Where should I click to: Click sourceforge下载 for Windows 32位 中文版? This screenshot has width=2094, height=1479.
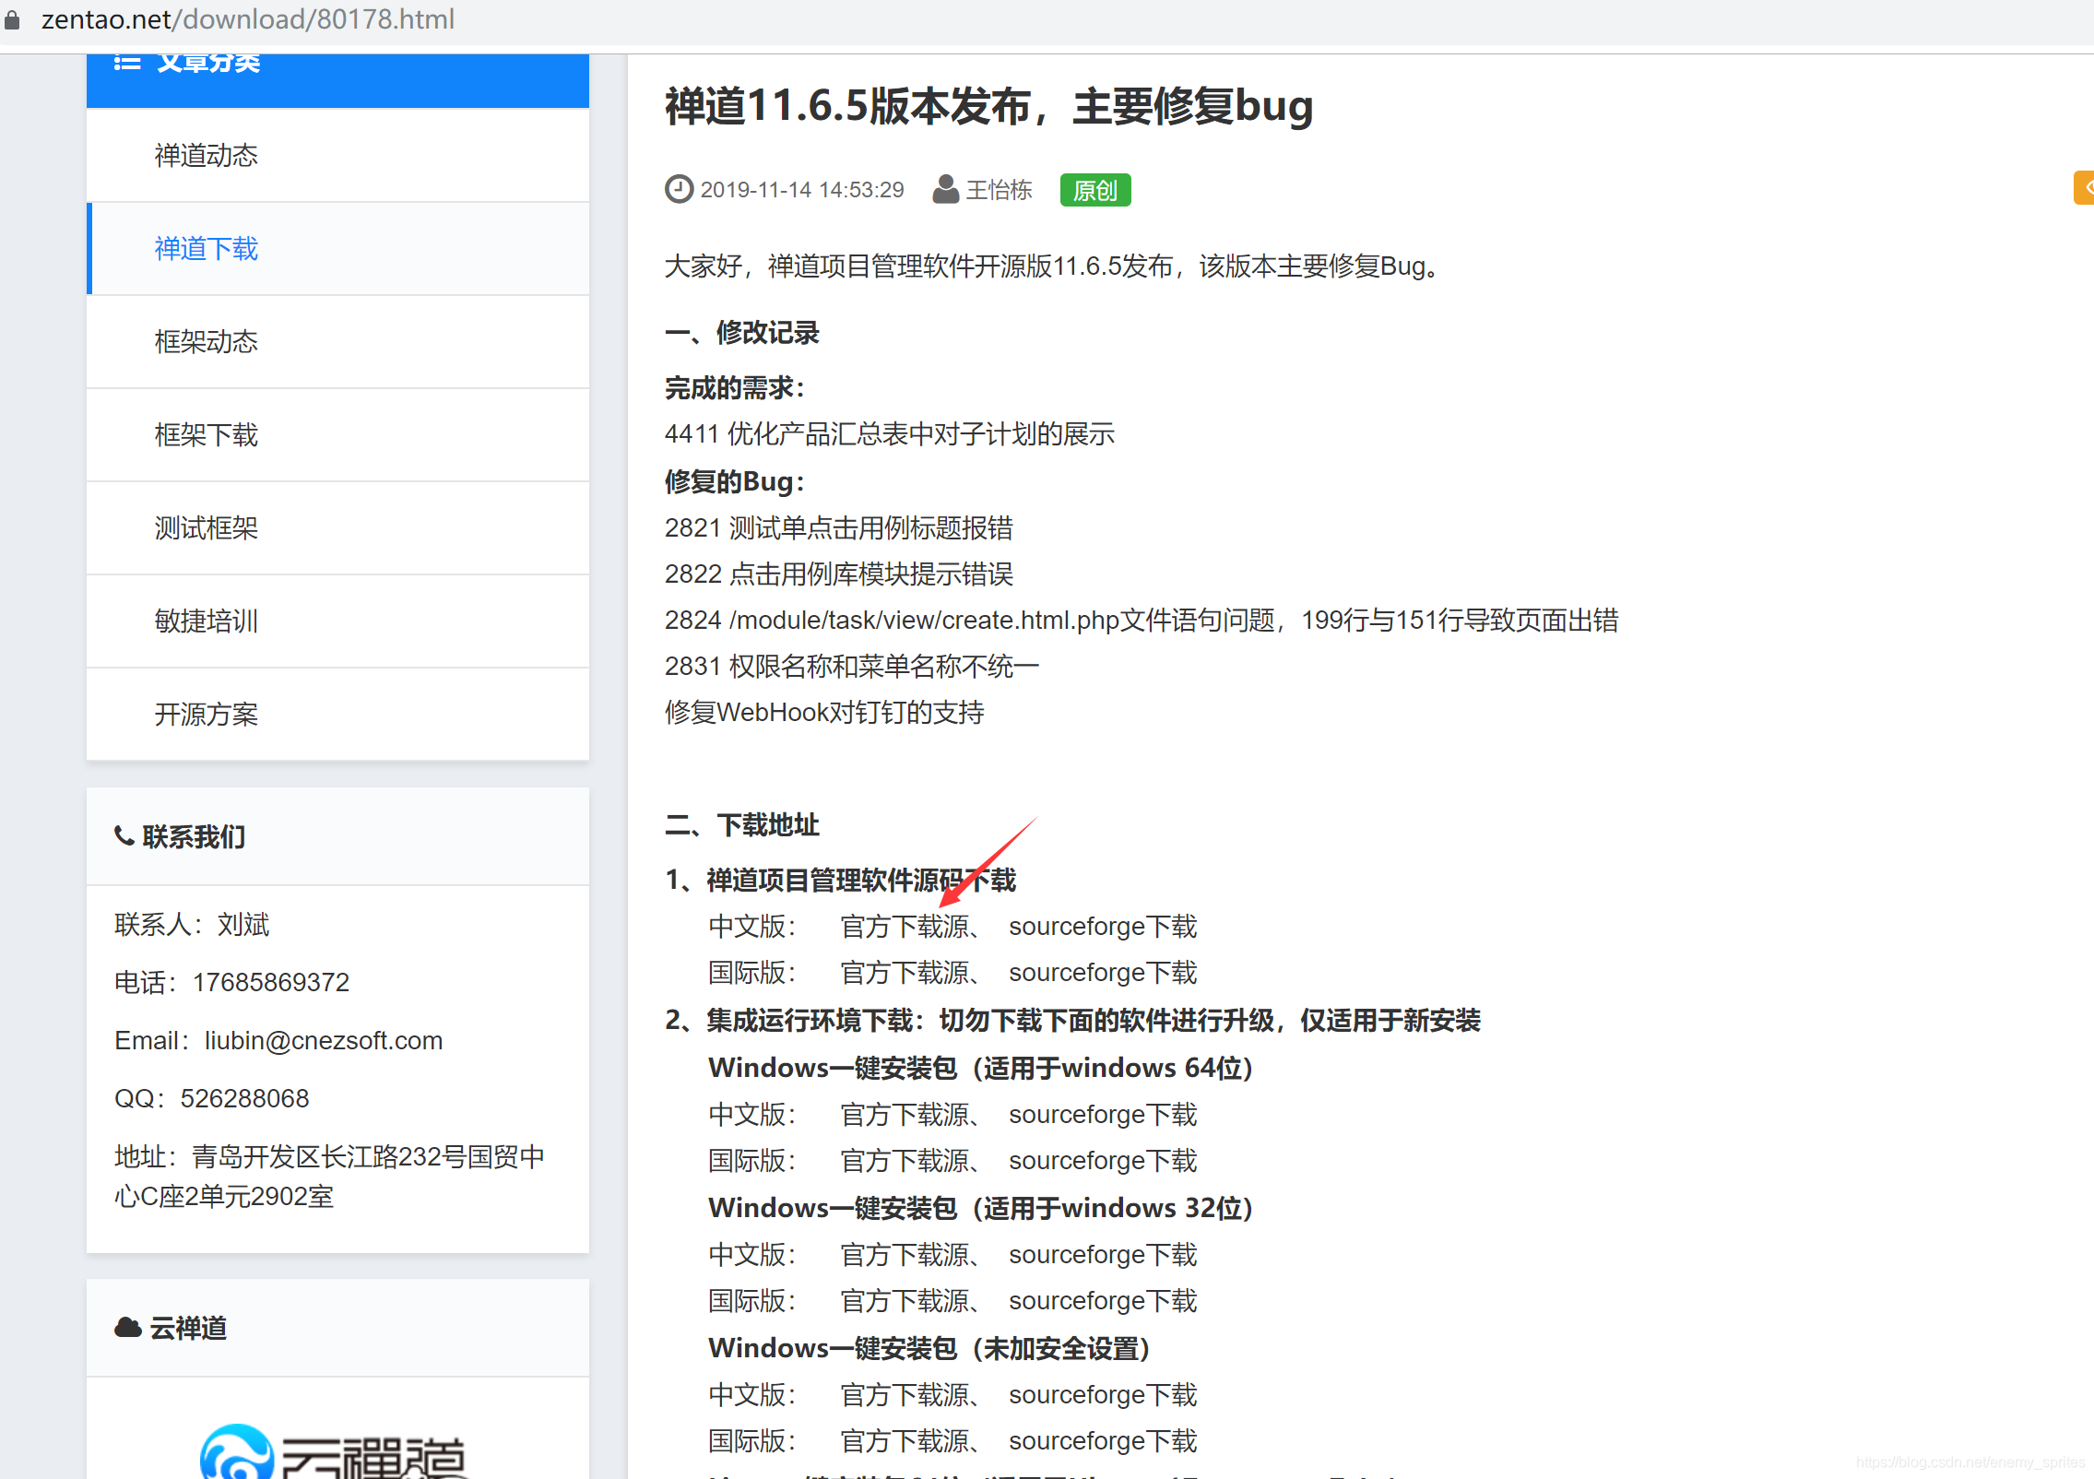pos(1103,1255)
